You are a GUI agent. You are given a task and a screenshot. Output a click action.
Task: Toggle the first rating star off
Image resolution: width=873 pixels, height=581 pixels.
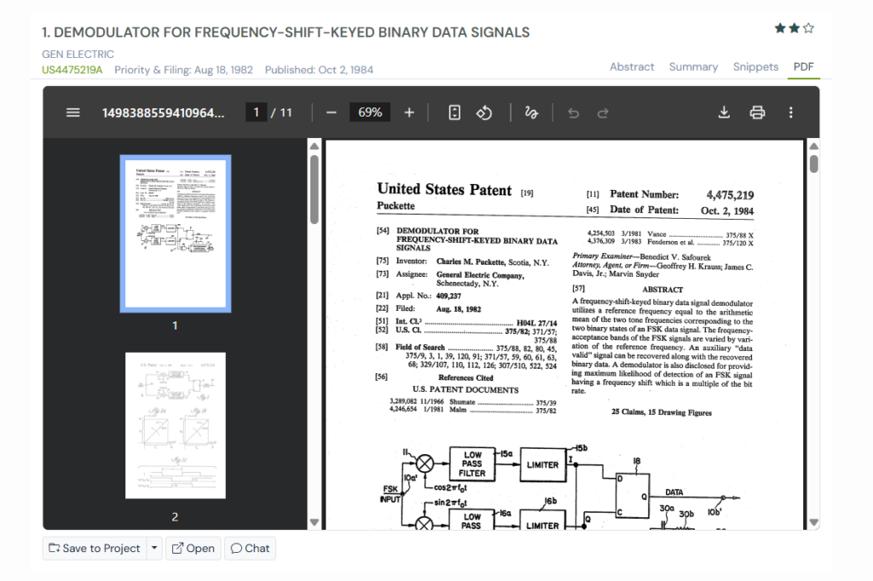point(779,27)
